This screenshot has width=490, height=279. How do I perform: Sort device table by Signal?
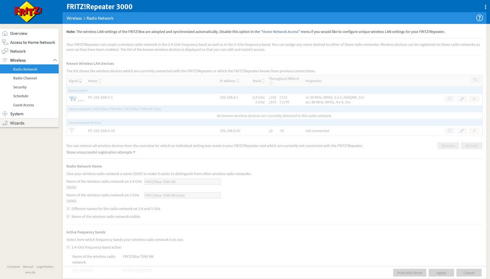click(75, 81)
